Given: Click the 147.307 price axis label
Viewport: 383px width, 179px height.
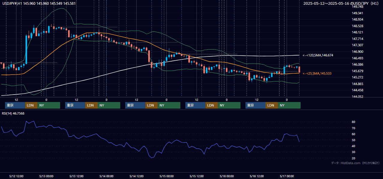Looking at the screenshot, I should (358, 45).
